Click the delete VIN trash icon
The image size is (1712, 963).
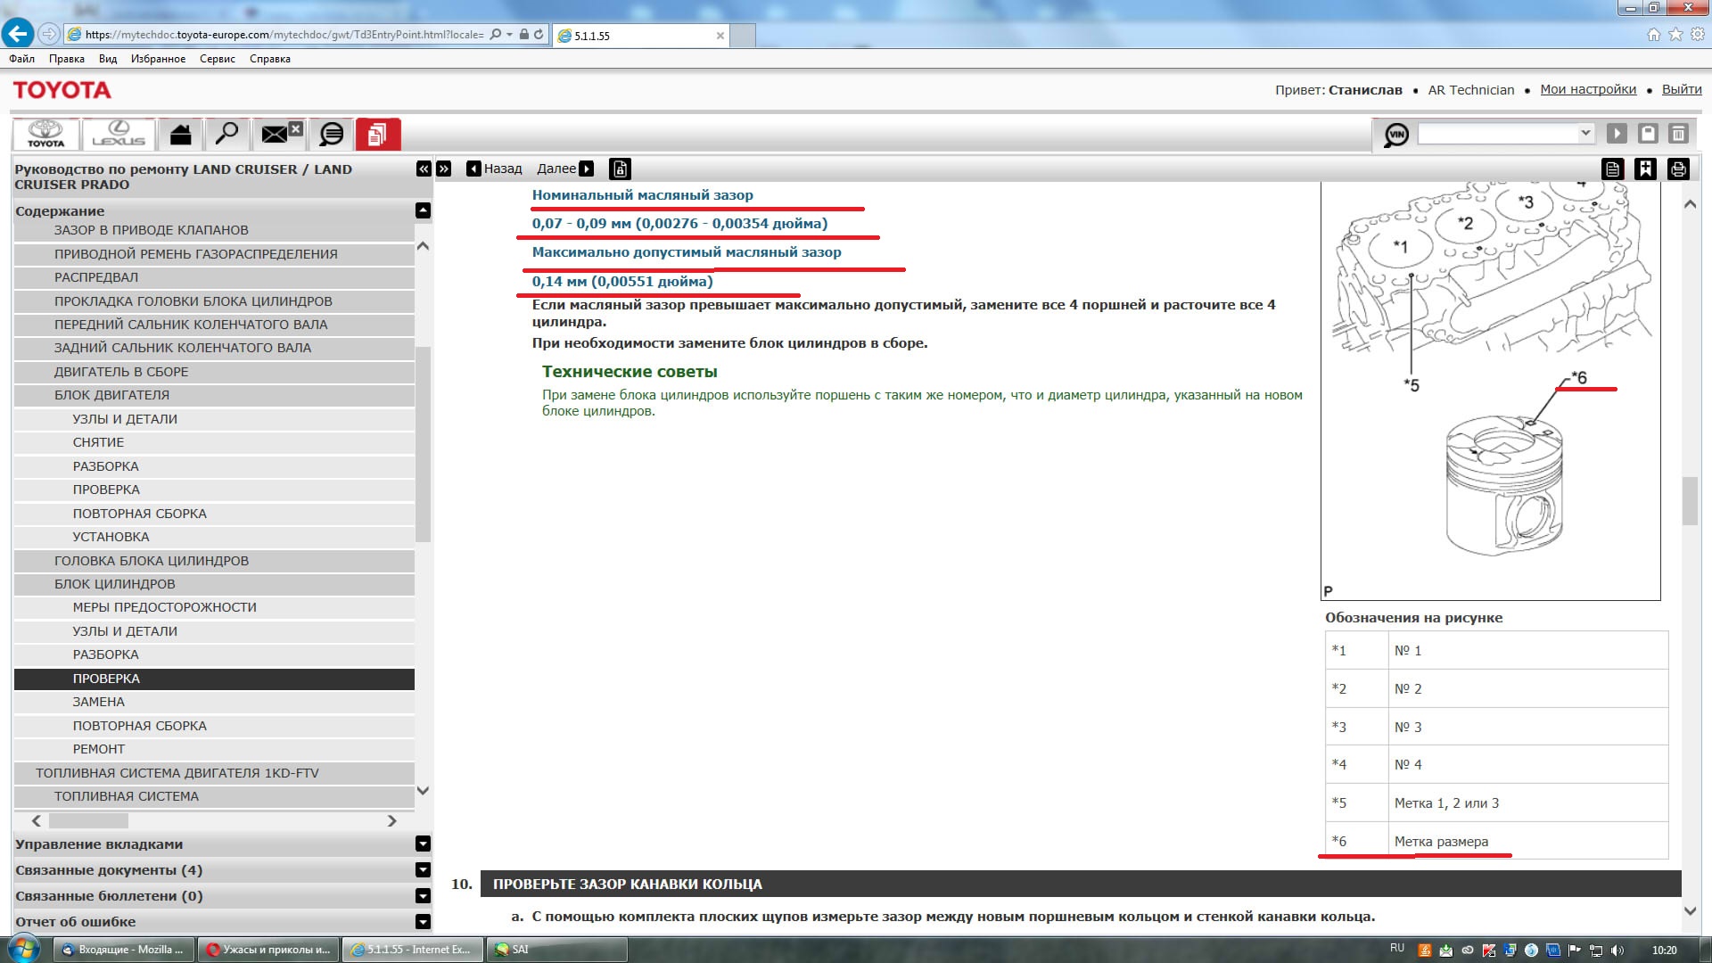[1678, 134]
